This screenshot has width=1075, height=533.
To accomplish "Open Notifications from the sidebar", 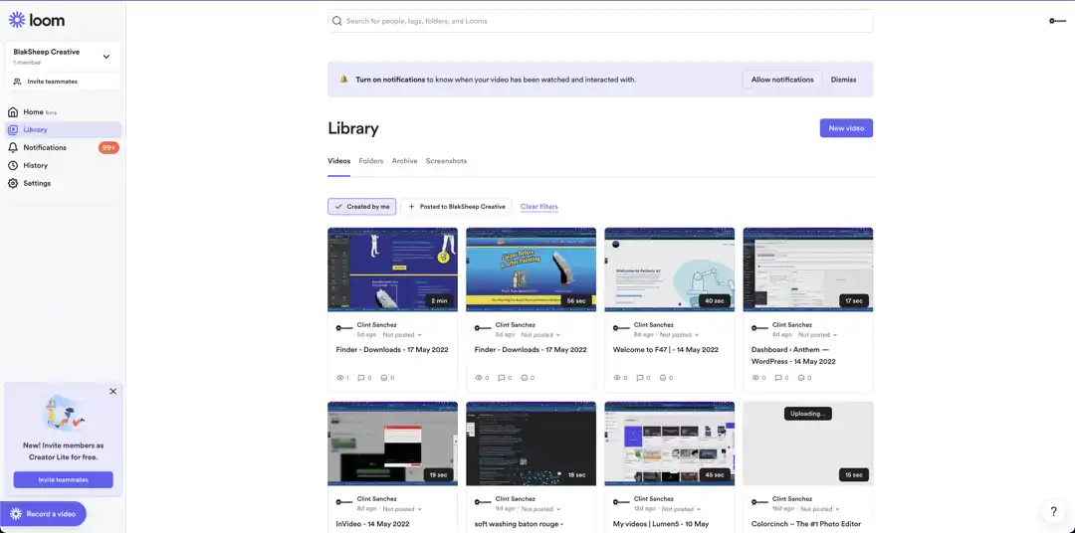I will click(63, 147).
